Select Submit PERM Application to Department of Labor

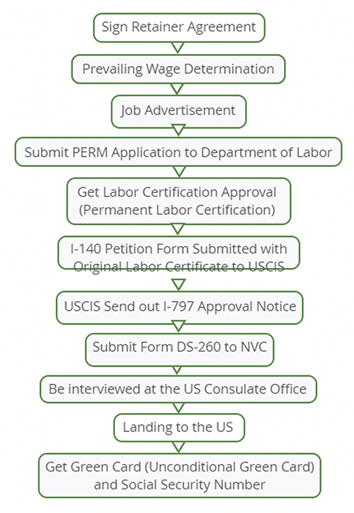click(x=179, y=152)
